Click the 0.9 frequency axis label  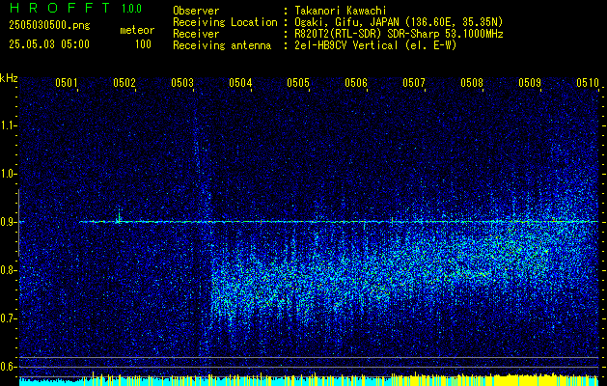tap(8, 222)
